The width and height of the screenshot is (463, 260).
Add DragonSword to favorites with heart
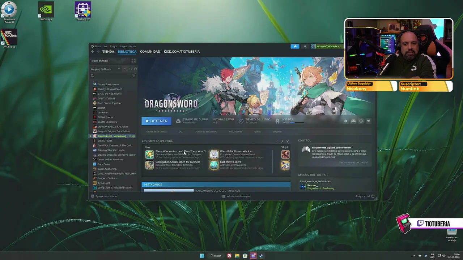coord(369,121)
